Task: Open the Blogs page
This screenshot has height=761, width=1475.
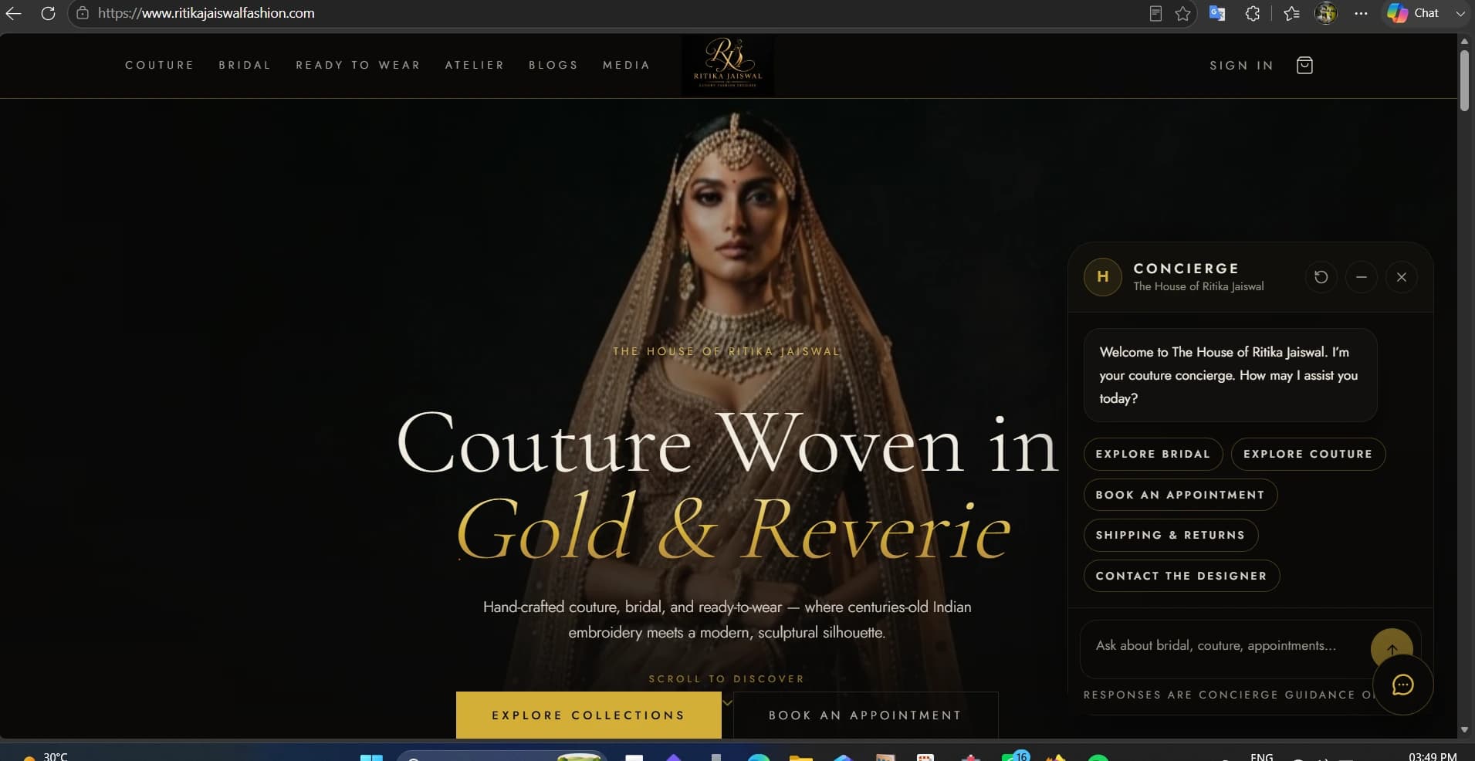Action: pos(553,65)
